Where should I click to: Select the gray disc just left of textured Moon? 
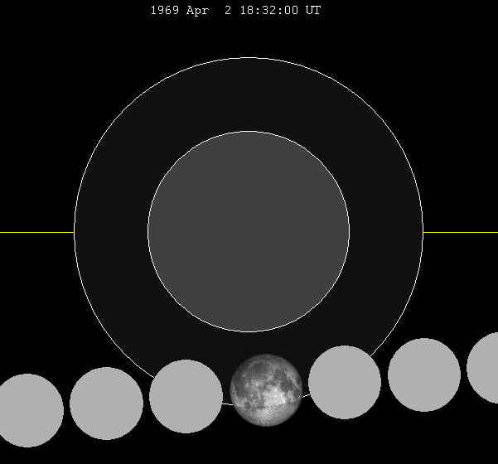pos(186,396)
